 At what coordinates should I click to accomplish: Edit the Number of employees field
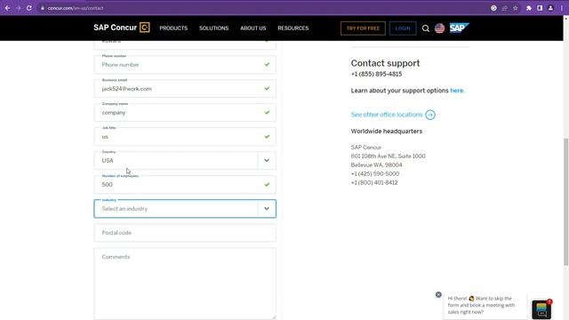click(185, 184)
